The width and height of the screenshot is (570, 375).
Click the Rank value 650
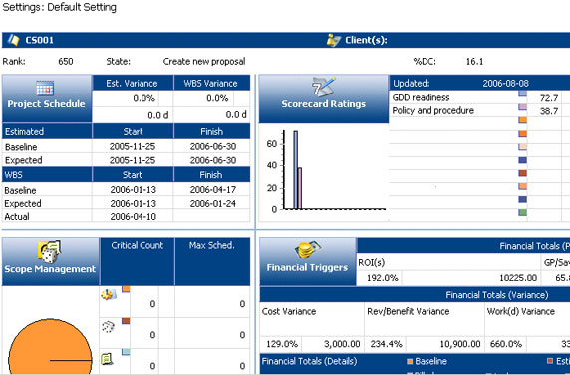pos(66,61)
